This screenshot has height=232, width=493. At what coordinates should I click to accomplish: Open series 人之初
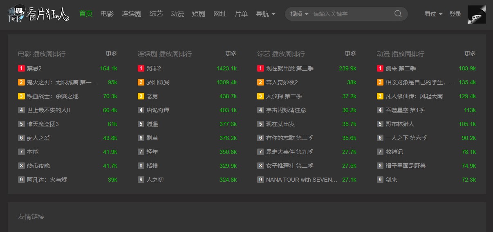155,180
